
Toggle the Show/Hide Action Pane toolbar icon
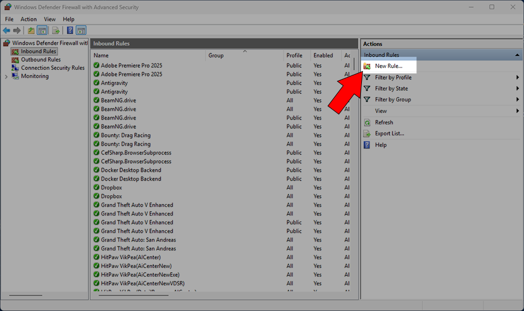tap(81, 31)
